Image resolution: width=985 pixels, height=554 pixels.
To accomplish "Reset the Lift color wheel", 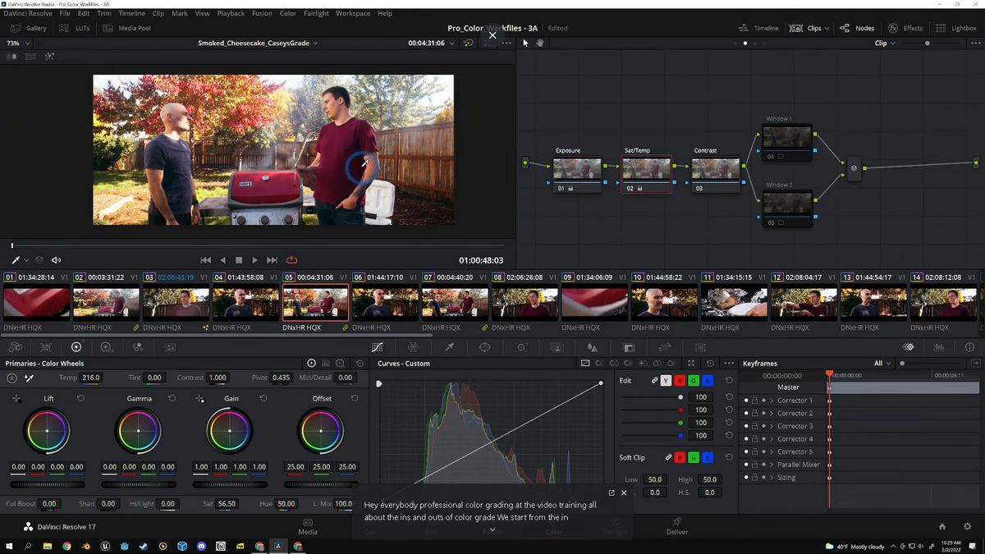I will [x=80, y=398].
